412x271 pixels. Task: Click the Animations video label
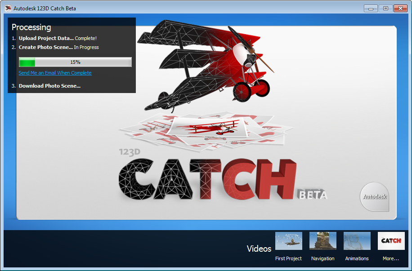click(357, 258)
